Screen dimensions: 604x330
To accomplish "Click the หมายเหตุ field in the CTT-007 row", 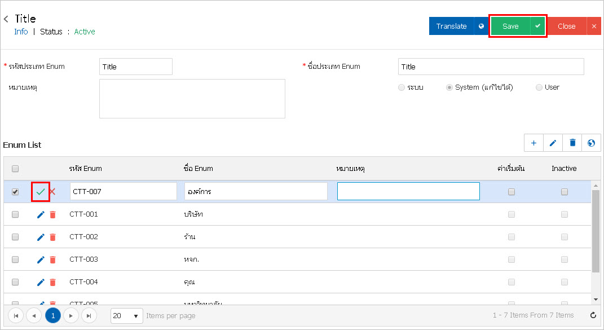I will pyautogui.click(x=408, y=191).
